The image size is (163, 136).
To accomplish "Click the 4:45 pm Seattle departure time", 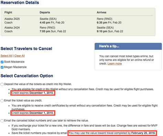I will (x=45, y=22).
